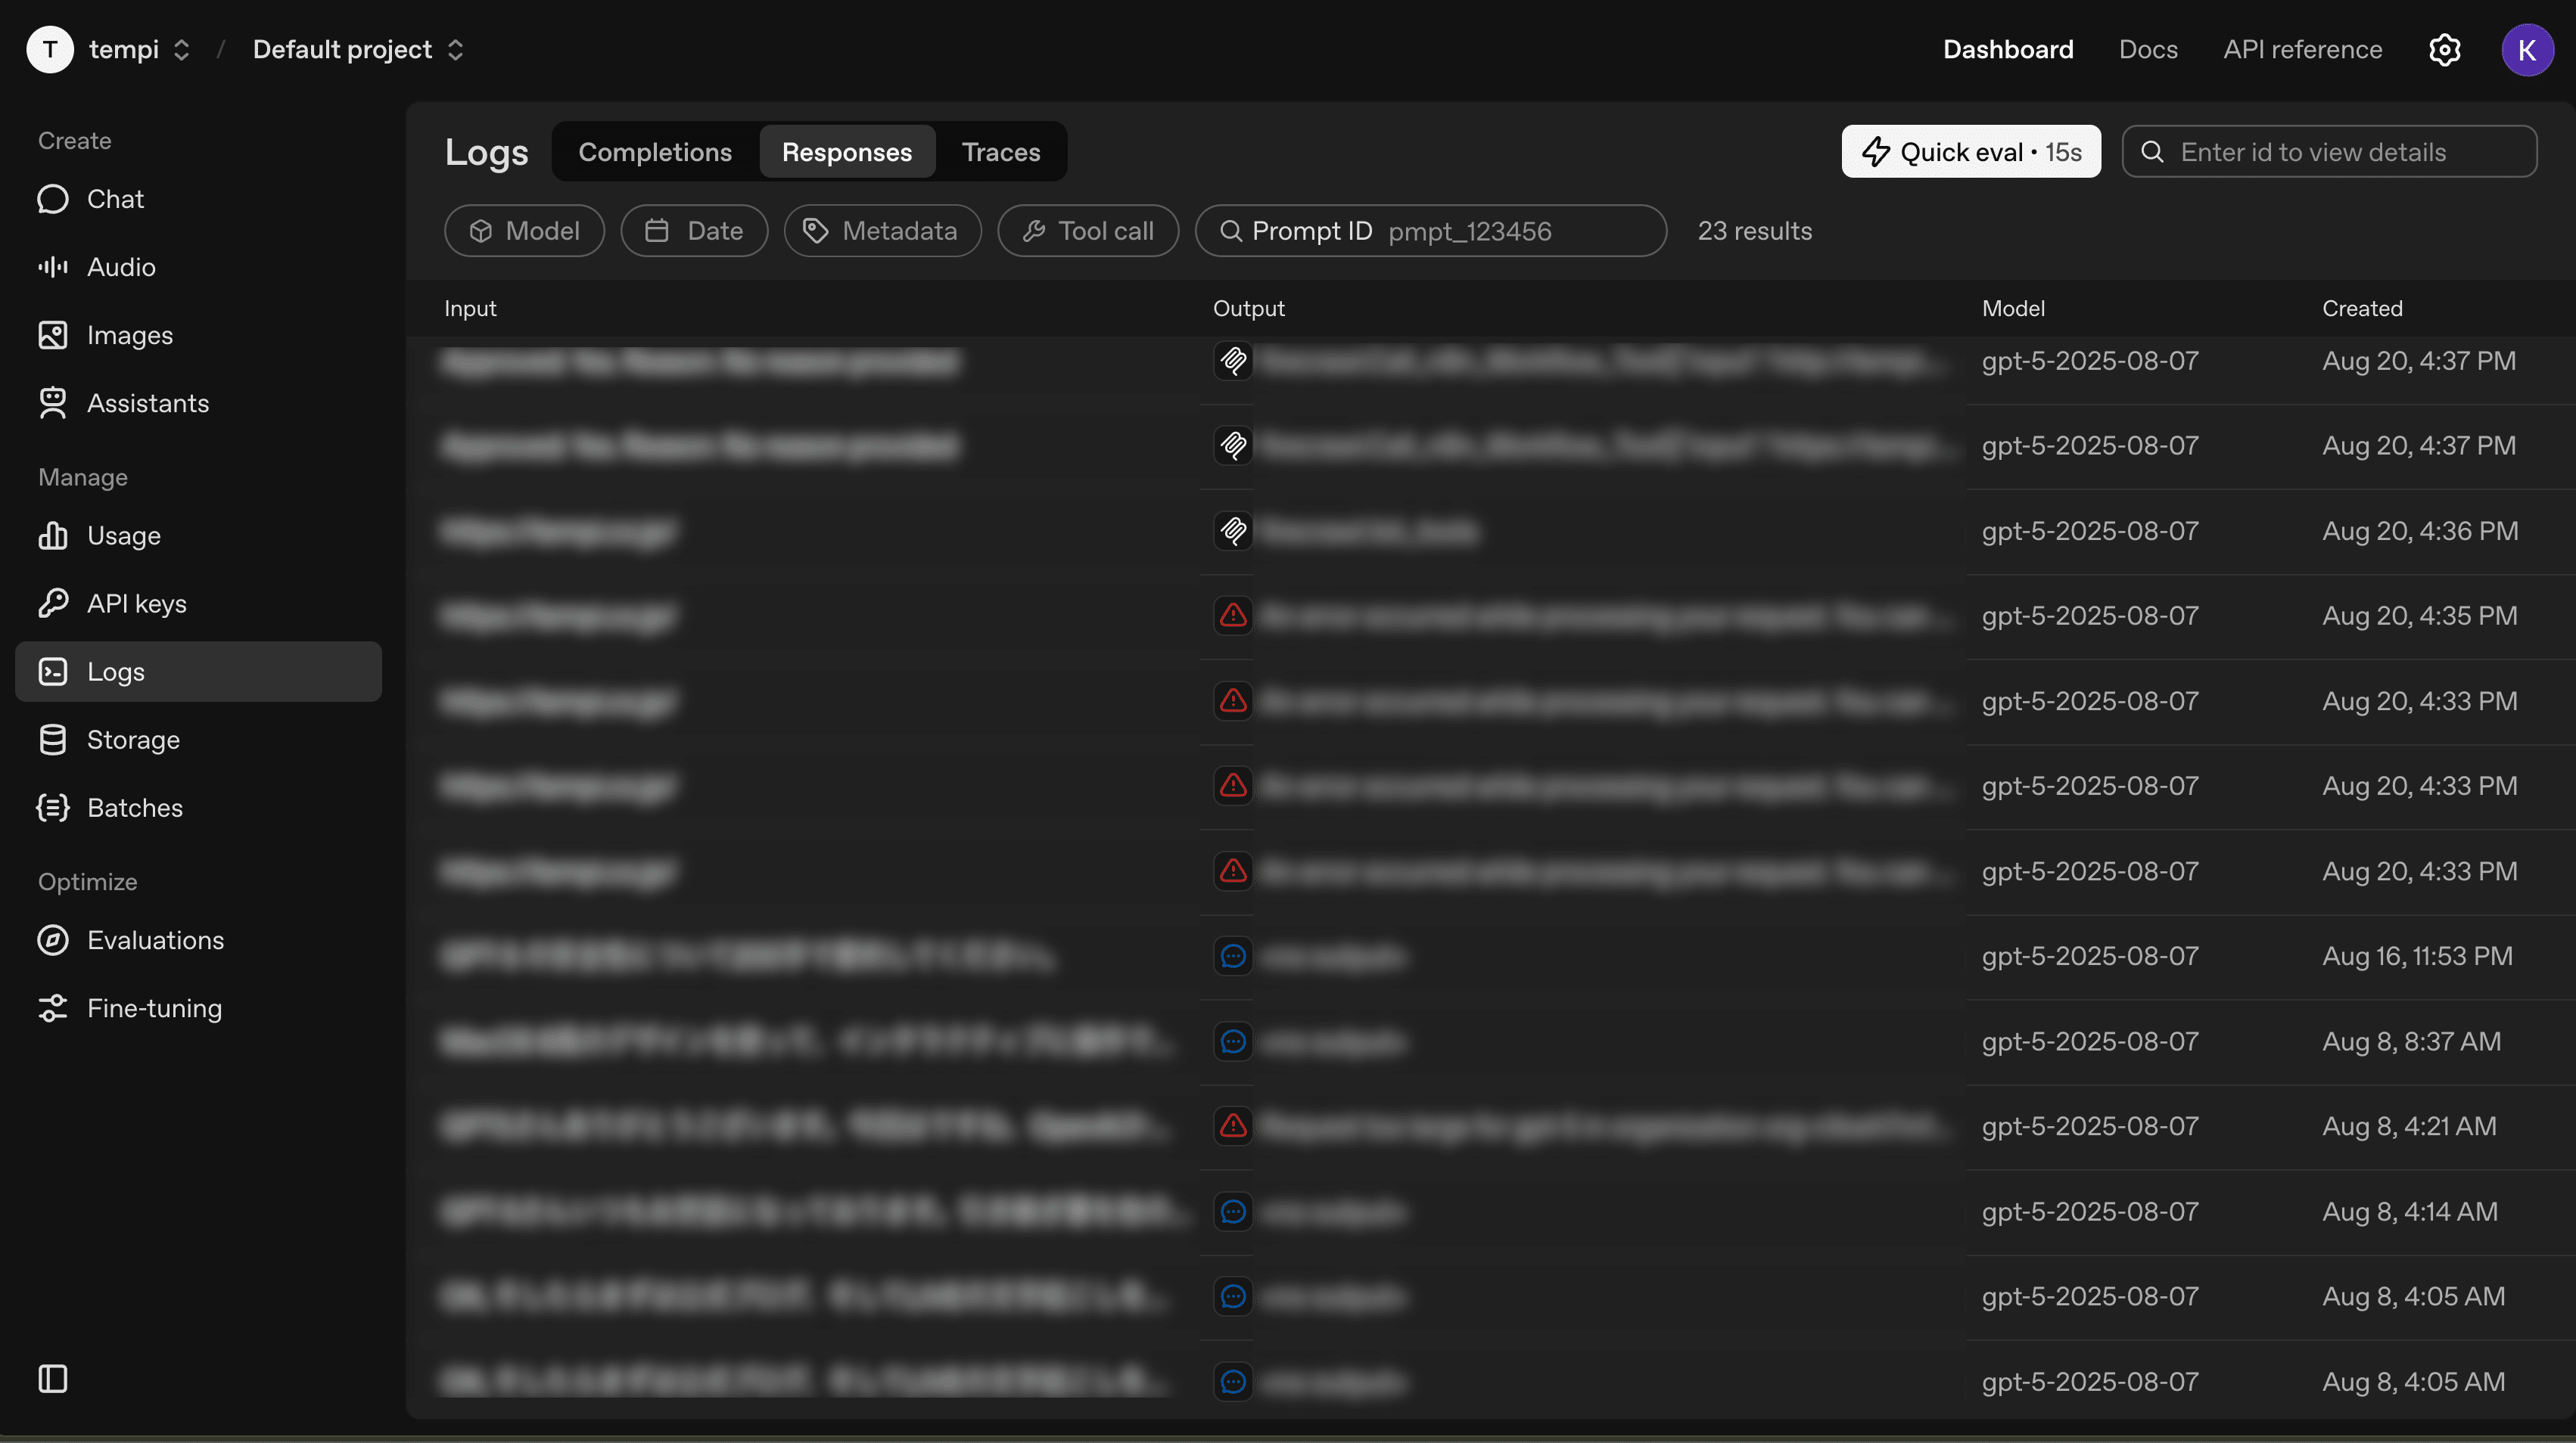Click the K user avatar
Viewport: 2576px width, 1443px height.
pyautogui.click(x=2526, y=50)
